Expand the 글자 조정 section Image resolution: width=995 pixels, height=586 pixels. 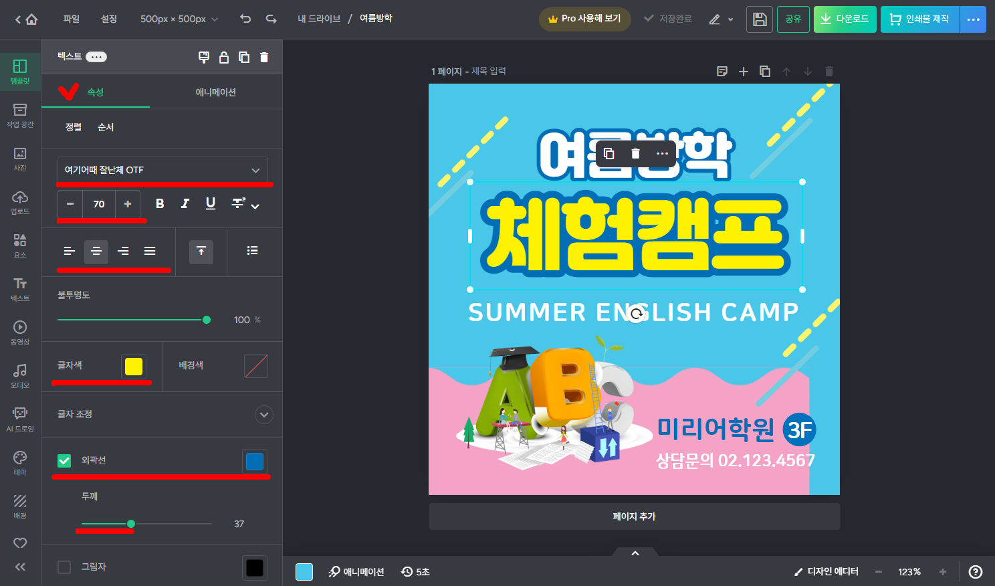click(x=263, y=415)
